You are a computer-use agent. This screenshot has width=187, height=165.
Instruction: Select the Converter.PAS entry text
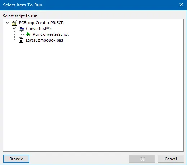[38, 29]
